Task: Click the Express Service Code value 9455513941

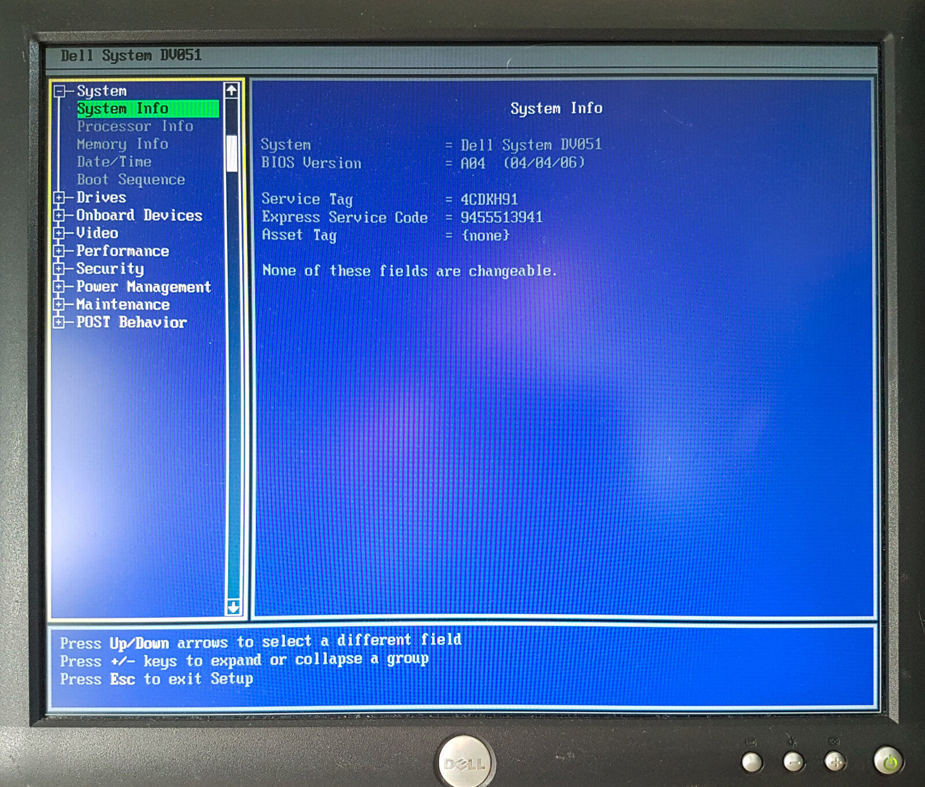Action: click(x=501, y=218)
